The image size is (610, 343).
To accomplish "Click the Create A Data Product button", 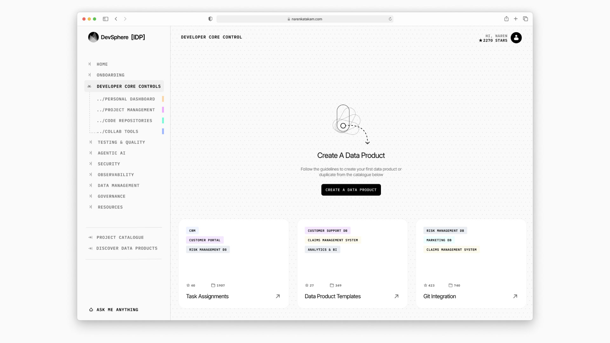I will coord(351,190).
